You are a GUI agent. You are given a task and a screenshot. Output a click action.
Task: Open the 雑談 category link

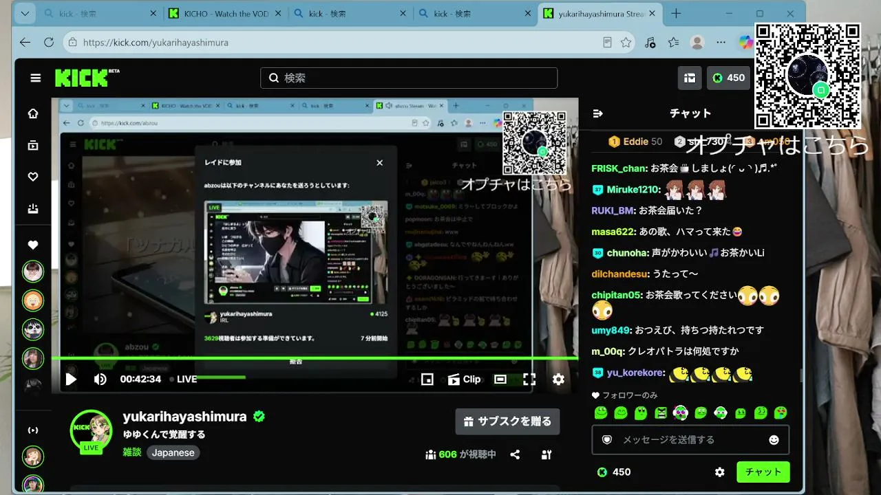(x=132, y=452)
